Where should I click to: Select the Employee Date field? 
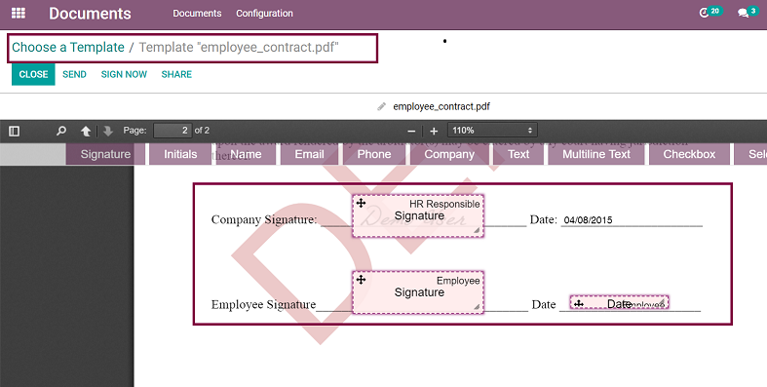pyautogui.click(x=619, y=303)
